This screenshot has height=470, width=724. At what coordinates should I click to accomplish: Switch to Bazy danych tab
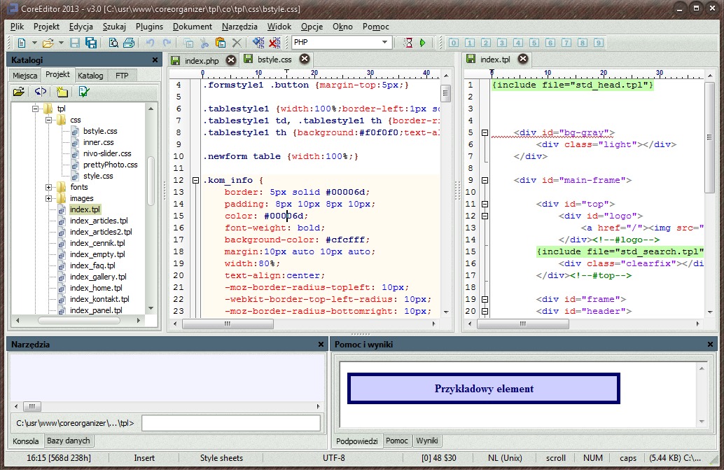pos(69,441)
